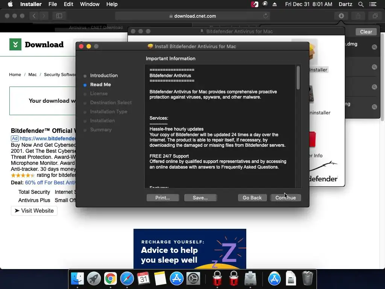Click Safari's forward arrow

[x=44, y=16]
